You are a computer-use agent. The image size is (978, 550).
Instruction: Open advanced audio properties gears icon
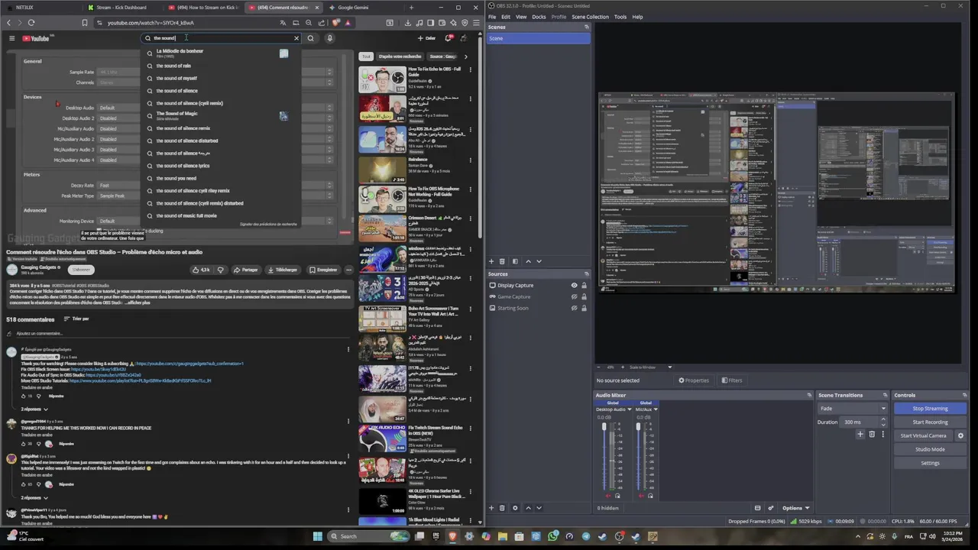pos(771,508)
